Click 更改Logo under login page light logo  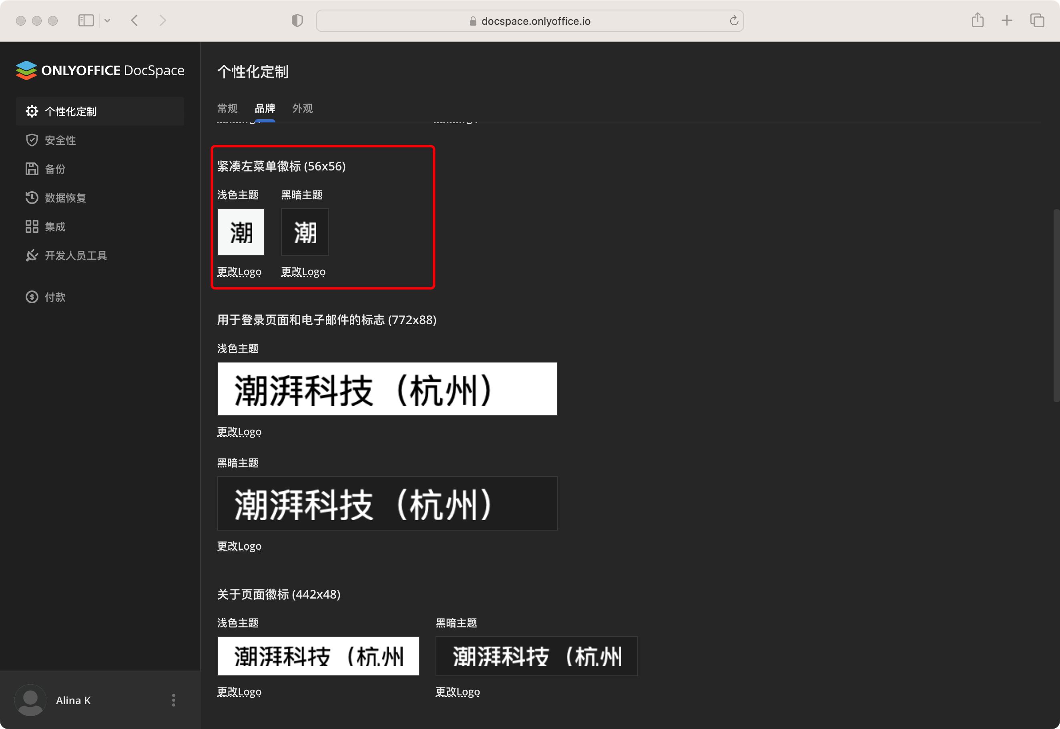pos(239,432)
